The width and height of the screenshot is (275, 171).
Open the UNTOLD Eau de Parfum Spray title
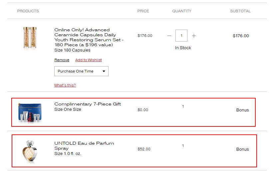point(84,146)
